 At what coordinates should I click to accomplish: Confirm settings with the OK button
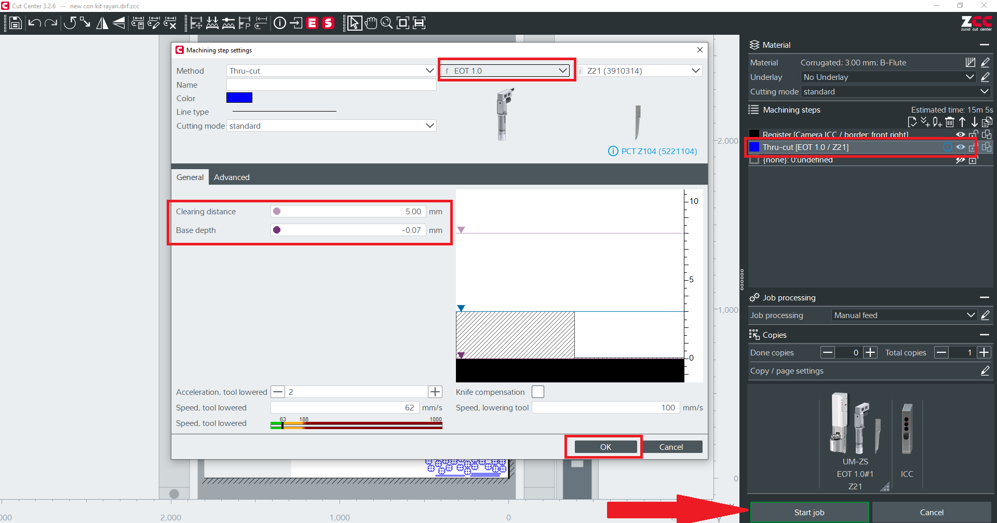click(605, 447)
